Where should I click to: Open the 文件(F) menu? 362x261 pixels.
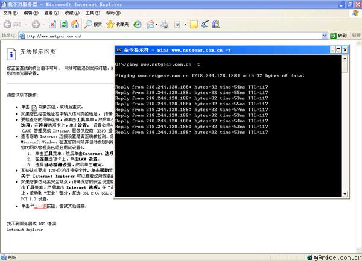(10, 13)
